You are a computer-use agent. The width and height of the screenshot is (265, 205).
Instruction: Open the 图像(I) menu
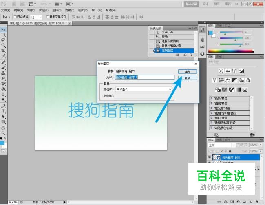[31, 10]
